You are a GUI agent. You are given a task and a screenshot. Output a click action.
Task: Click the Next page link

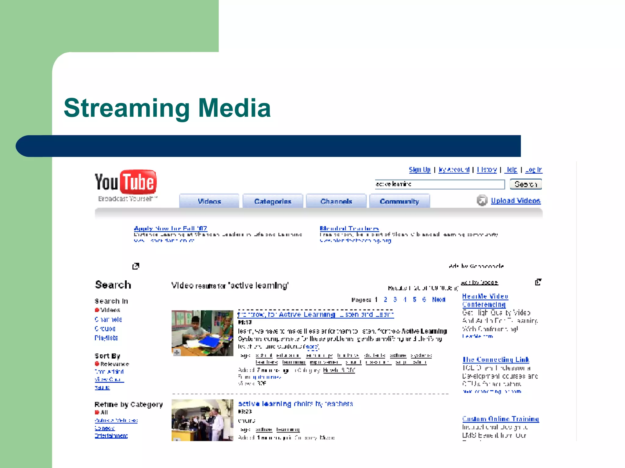[439, 300]
